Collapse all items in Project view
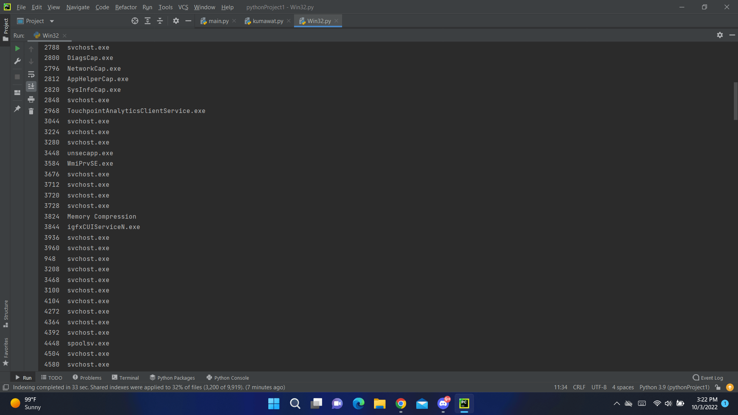738x415 pixels. (160, 21)
